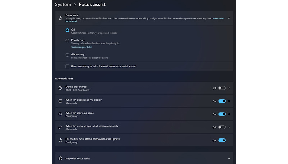The height and width of the screenshot is (164, 288).
Task: Go back to System in breadcrumb
Action: (63, 4)
